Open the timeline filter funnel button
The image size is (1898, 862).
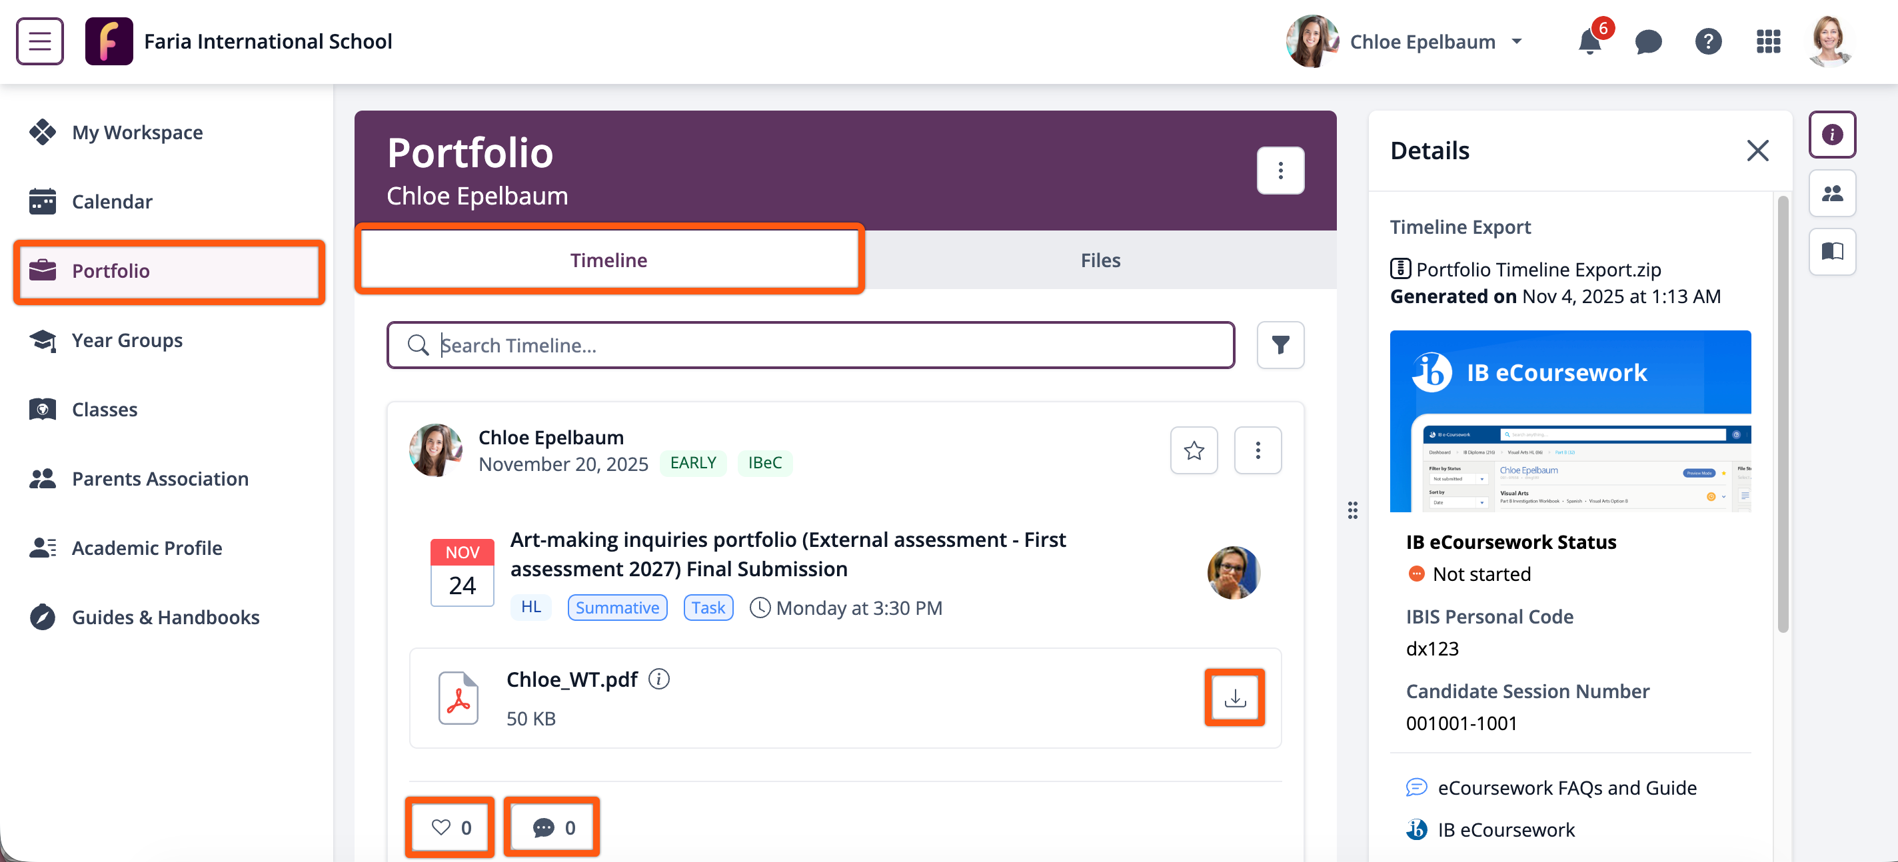(1280, 345)
